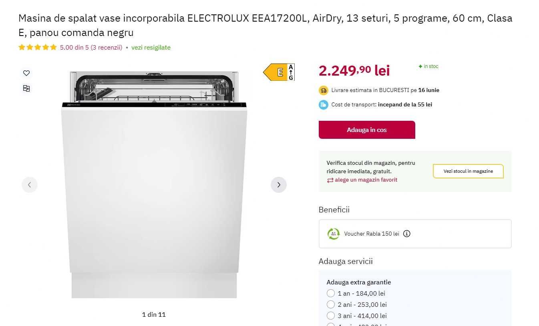Click the transport cost icon
Image resolution: width=539 pixels, height=326 pixels.
click(324, 105)
